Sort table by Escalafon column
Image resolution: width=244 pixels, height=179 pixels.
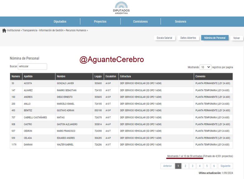pyautogui.click(x=111, y=76)
